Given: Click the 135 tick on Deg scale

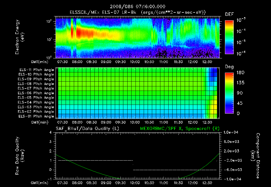Looking at the screenshot, I should pos(240,83).
